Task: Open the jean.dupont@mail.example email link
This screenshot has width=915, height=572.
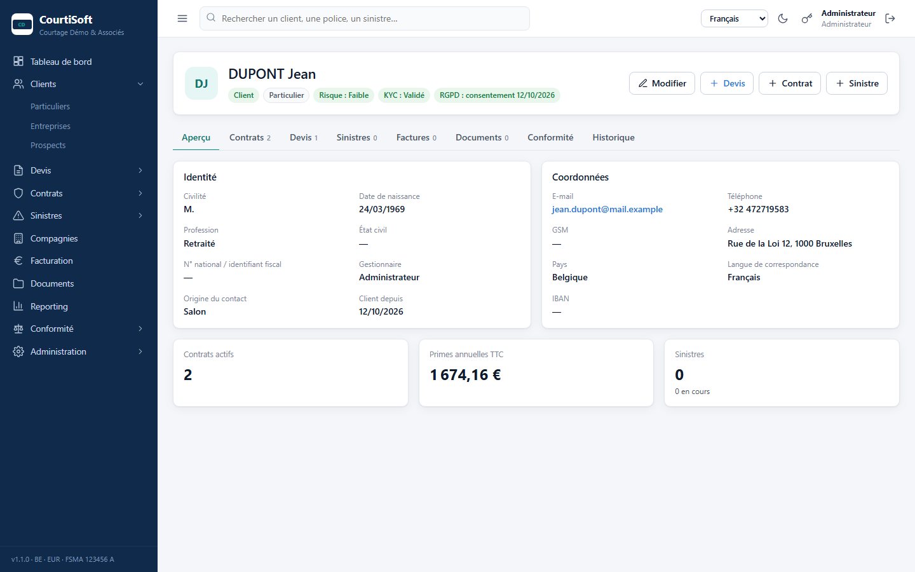Action: [x=607, y=209]
